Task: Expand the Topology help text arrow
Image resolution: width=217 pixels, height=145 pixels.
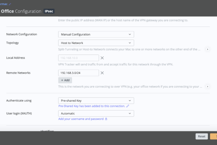Action: point(207,49)
